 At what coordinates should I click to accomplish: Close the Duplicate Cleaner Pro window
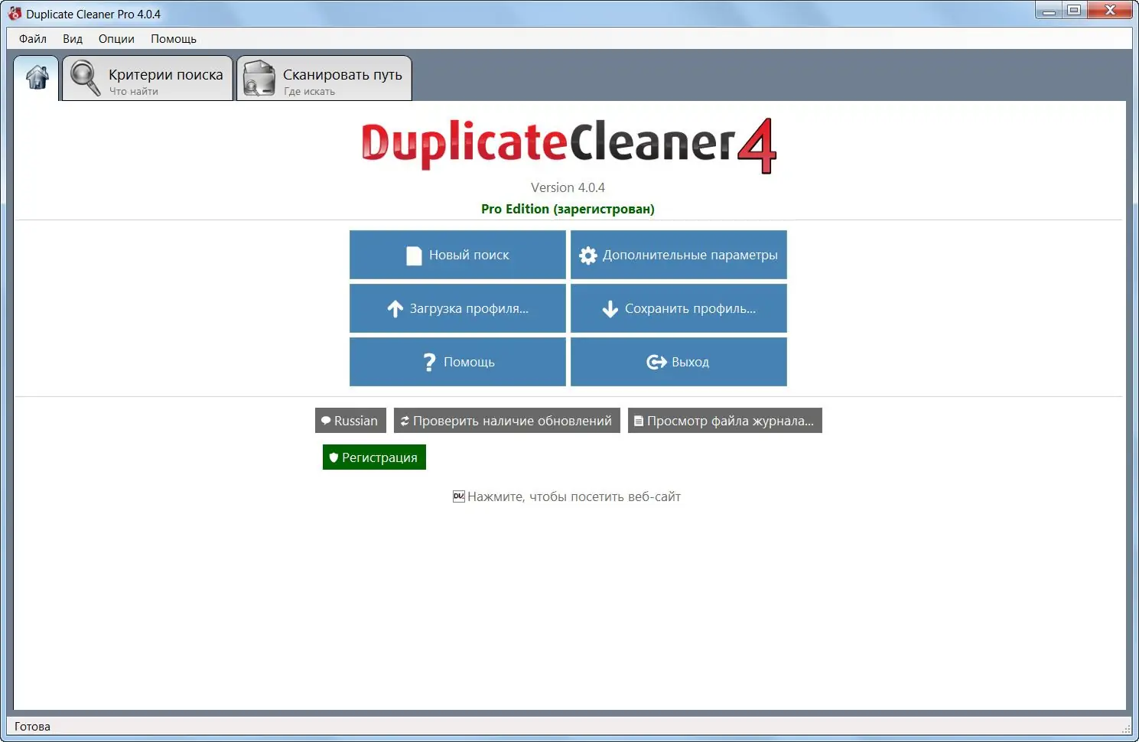point(1111,11)
